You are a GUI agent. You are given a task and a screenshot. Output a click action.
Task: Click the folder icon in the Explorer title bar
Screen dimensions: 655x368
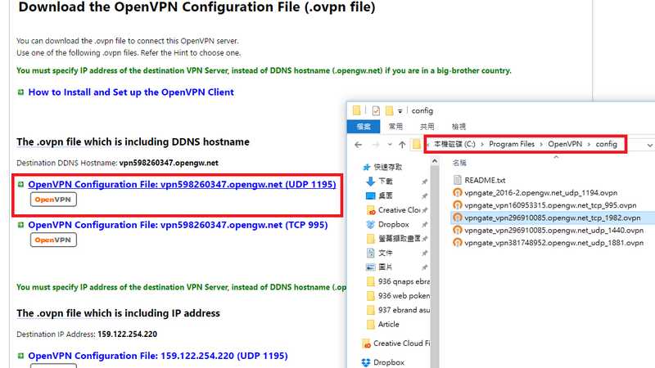point(356,110)
